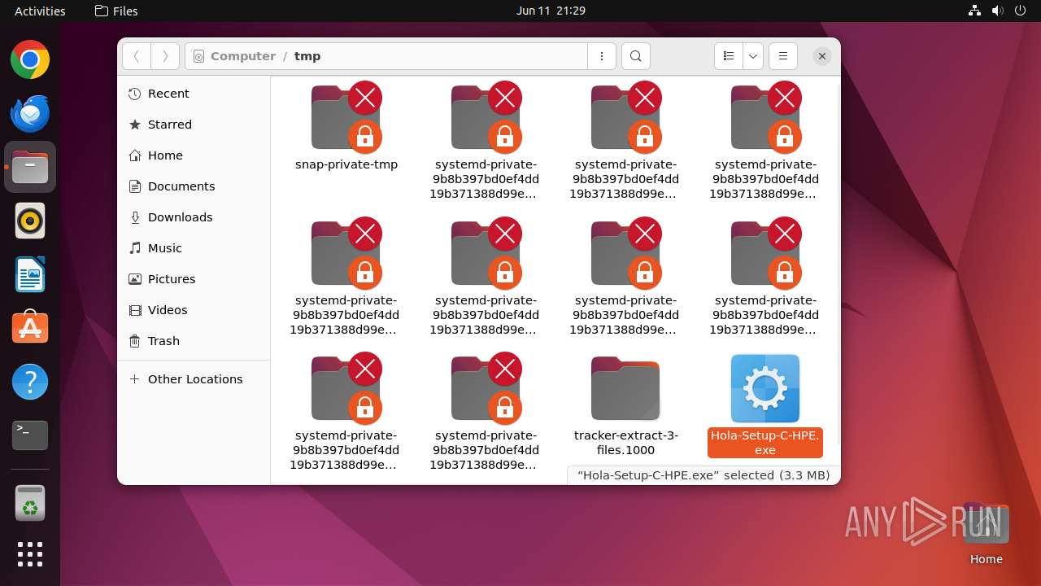Open Other Locations in the sidebar

194,379
